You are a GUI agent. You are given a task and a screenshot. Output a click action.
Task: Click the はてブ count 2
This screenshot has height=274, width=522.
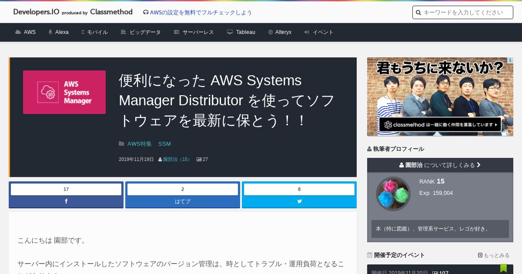[183, 189]
